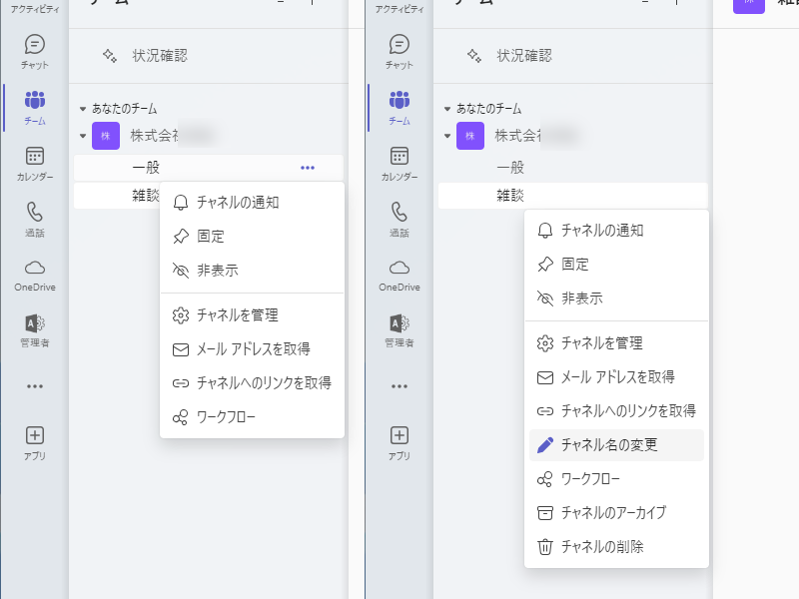Select チャネルのアーカイブ from the menu
The width and height of the screenshot is (799, 599).
[610, 512]
